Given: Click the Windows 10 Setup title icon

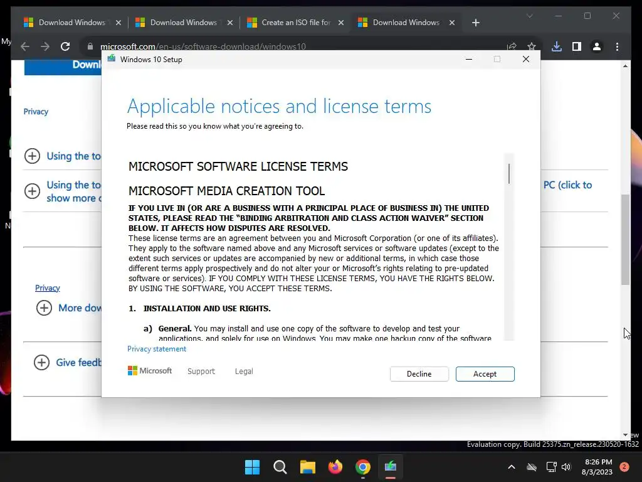Looking at the screenshot, I should coord(112,59).
